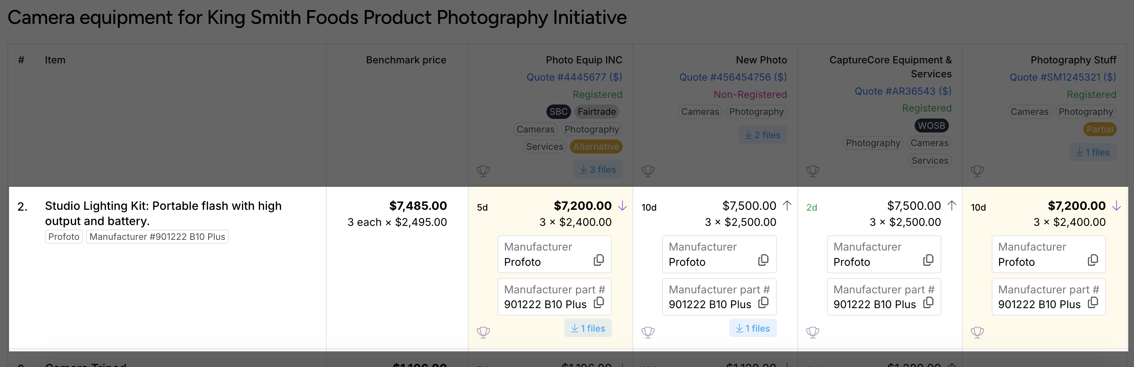Copy Profoto manufacturer in Photo Equip INC cell
The width and height of the screenshot is (1134, 367).
tap(598, 260)
